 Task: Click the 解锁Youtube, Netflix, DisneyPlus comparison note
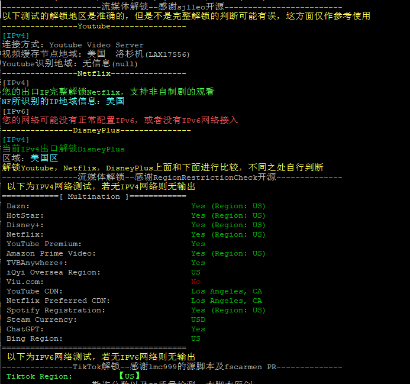coord(163,167)
